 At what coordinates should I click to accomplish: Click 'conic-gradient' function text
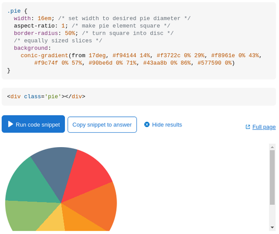44,55
